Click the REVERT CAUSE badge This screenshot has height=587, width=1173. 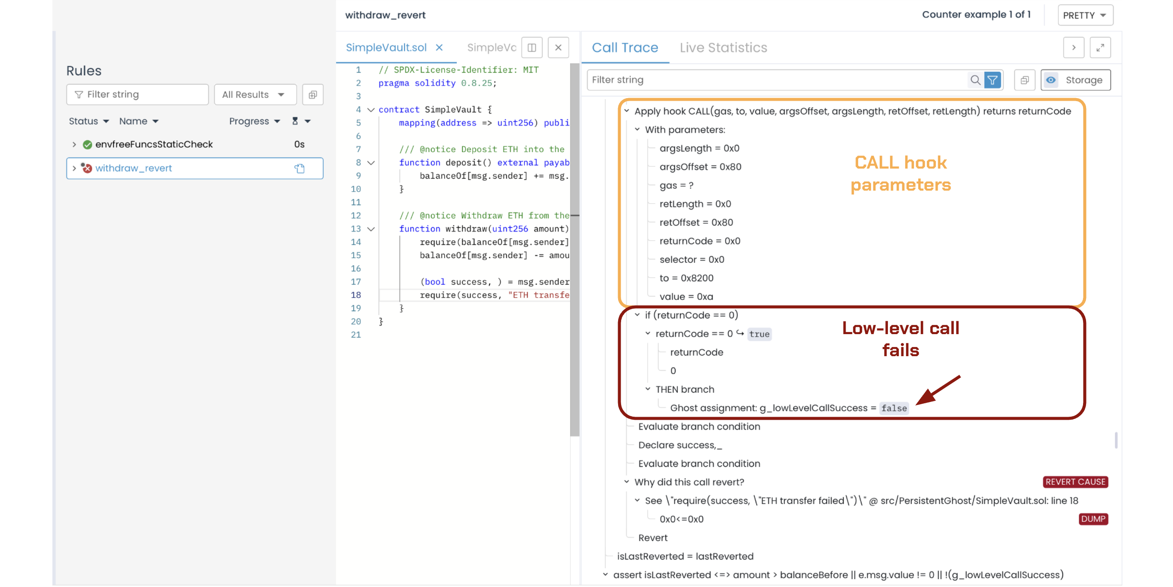(1075, 482)
